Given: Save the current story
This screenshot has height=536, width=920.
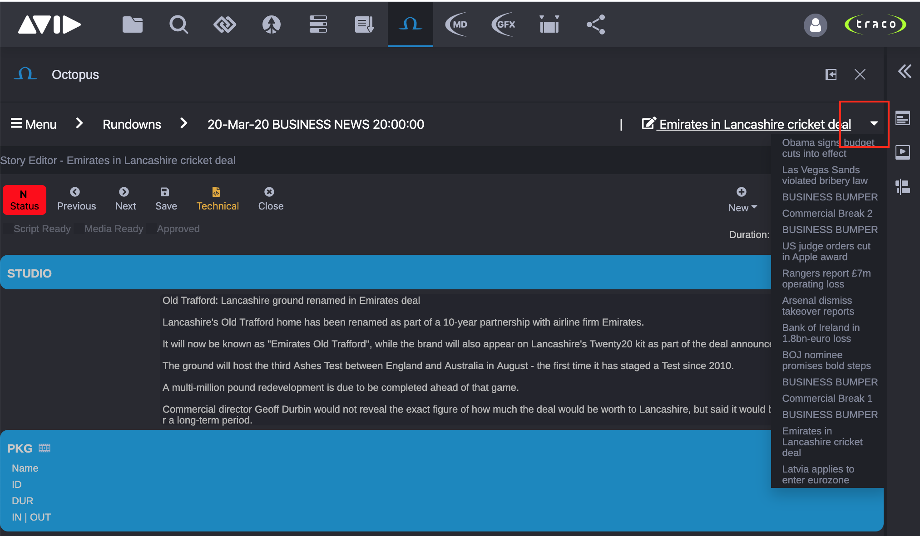Looking at the screenshot, I should pyautogui.click(x=165, y=198).
